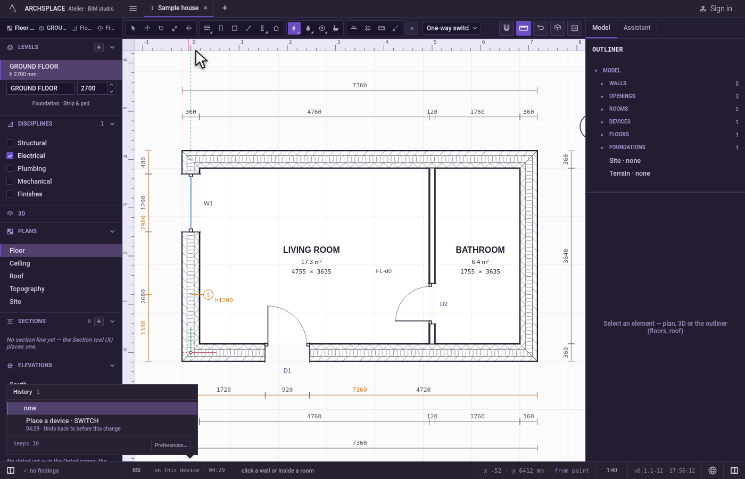This screenshot has width=745, height=479.
Task: Click the level height 2700 field
Action: pyautogui.click(x=92, y=88)
